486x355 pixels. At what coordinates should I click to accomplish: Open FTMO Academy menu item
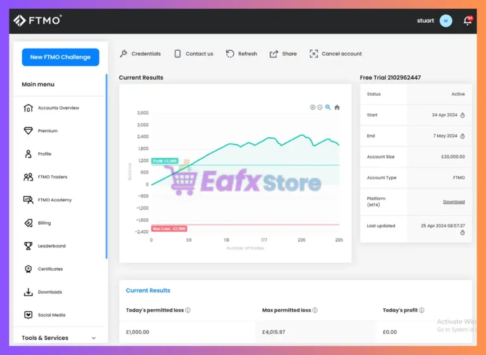[x=54, y=200]
